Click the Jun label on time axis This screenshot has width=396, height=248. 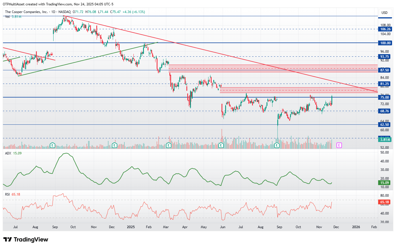coord(223,227)
